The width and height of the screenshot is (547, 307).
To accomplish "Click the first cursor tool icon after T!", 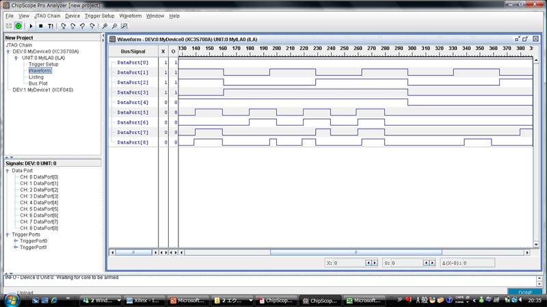I will pyautogui.click(x=63, y=26).
